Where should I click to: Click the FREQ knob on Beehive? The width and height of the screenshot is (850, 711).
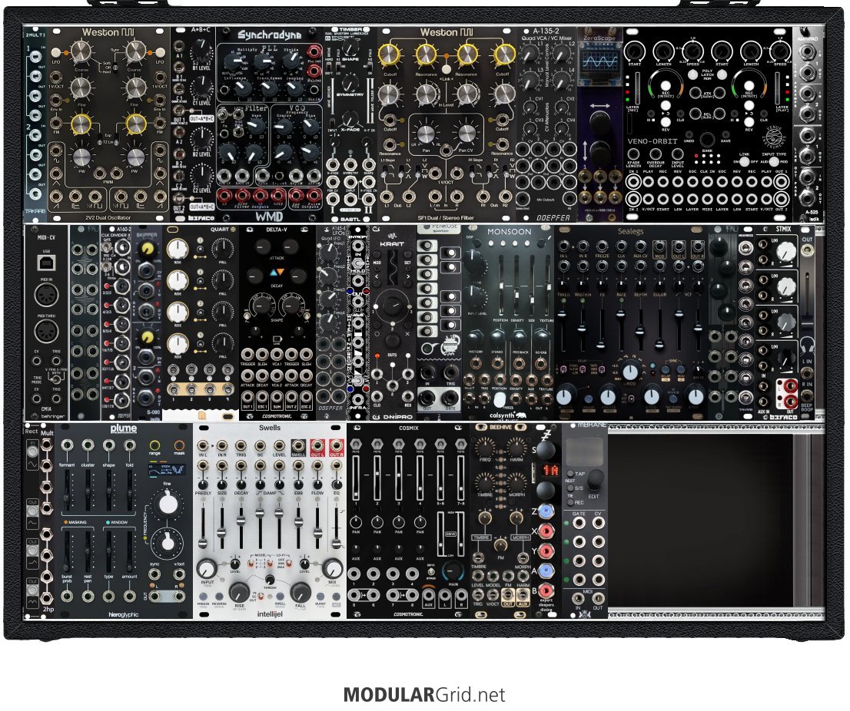(483, 448)
